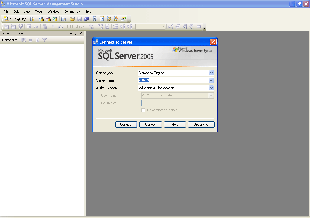This screenshot has width=310, height=218.
Task: Show the Summary page icon
Action: point(102,19)
